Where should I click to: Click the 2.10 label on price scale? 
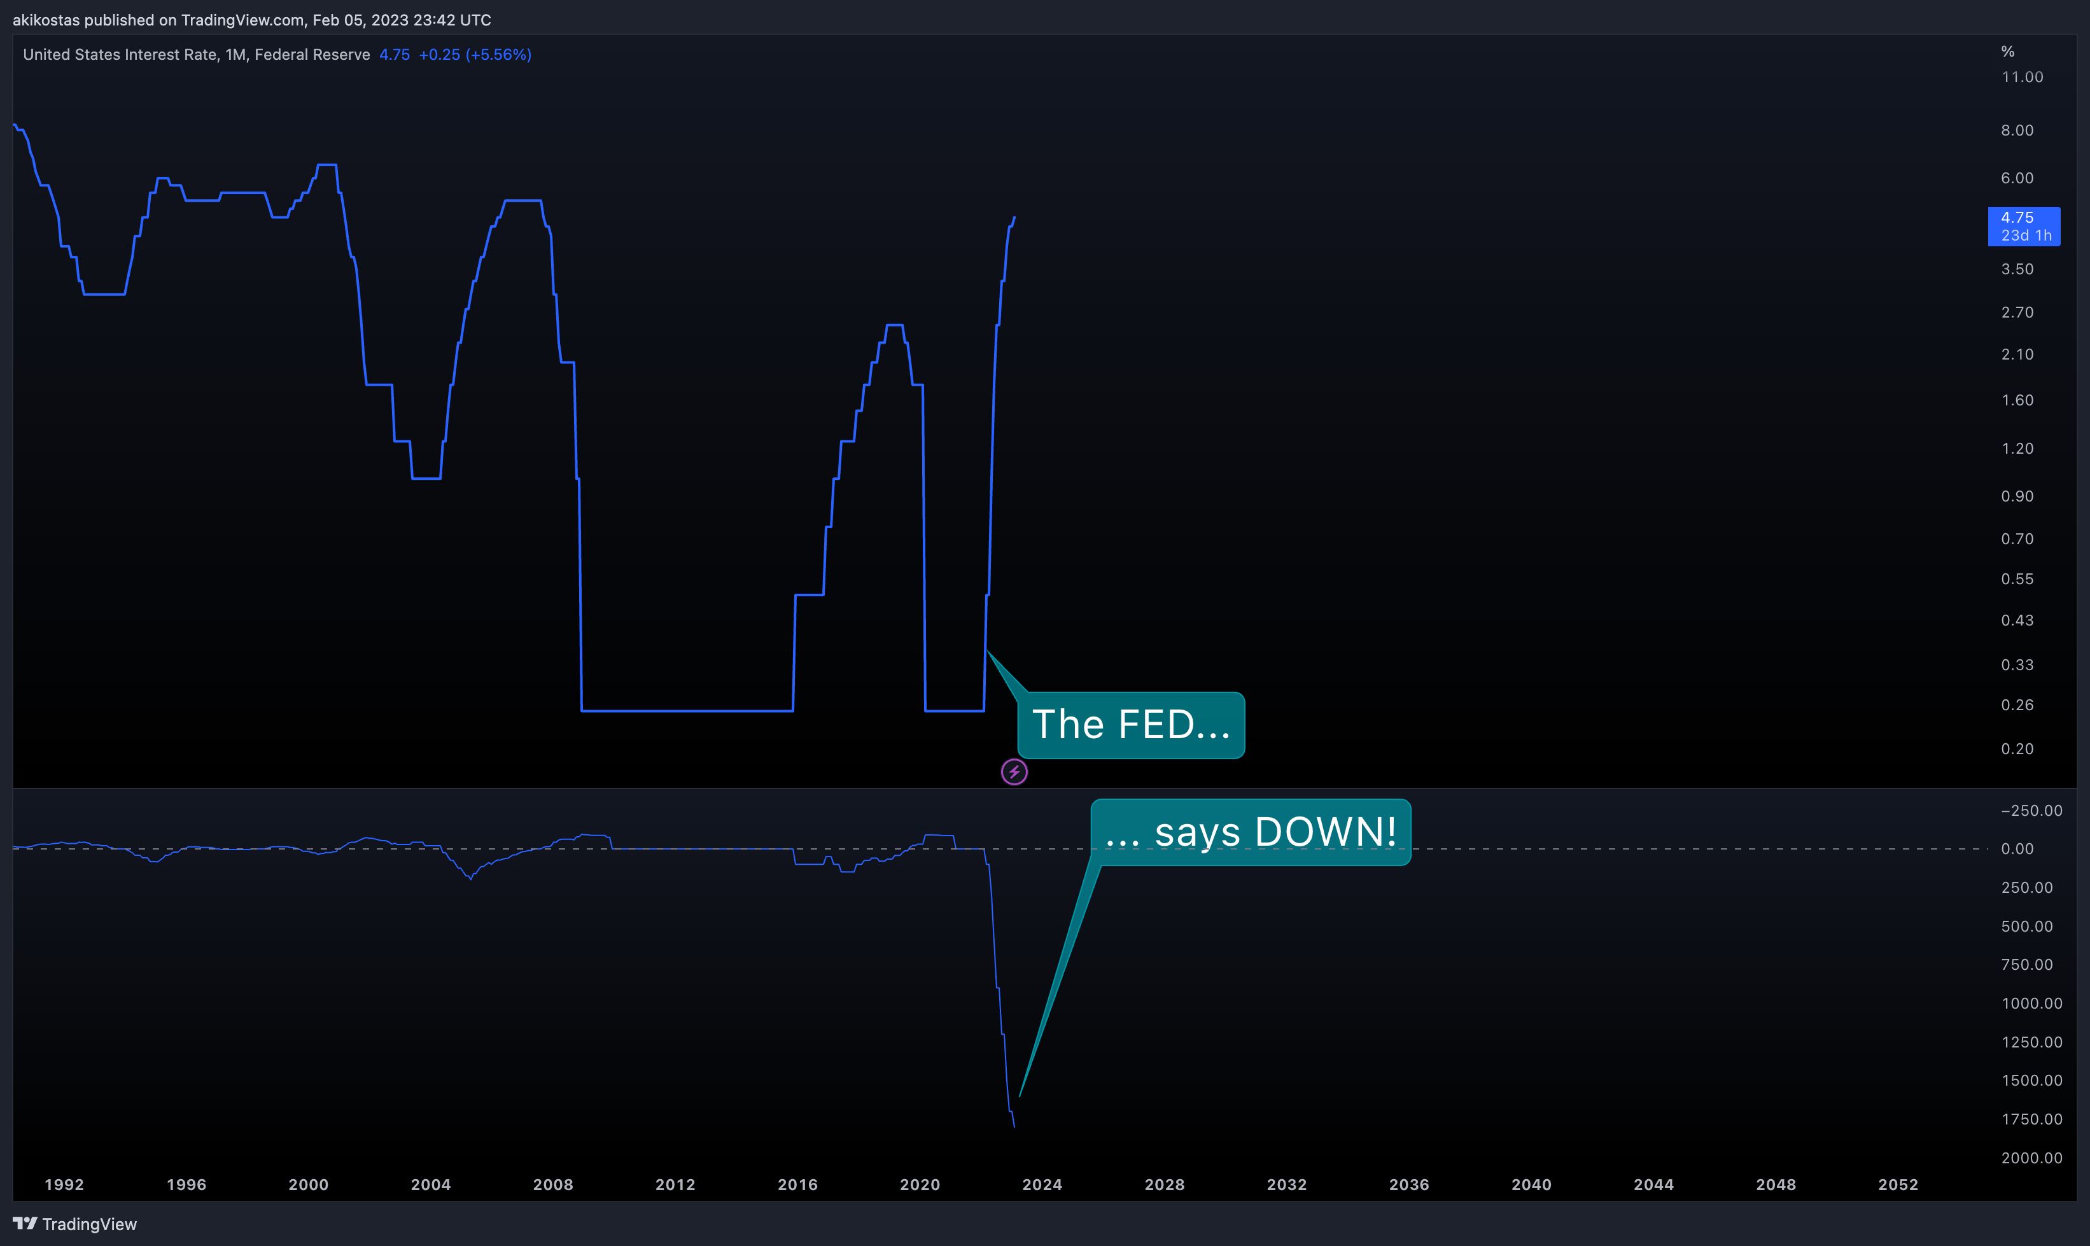[2017, 354]
